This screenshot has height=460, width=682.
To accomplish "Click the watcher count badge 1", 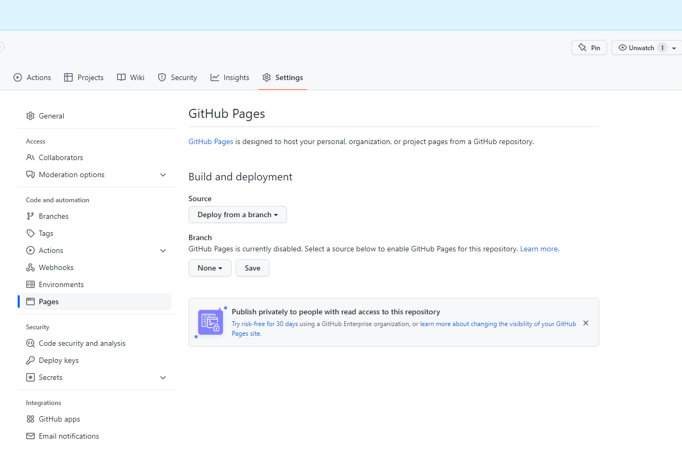I will 662,47.
